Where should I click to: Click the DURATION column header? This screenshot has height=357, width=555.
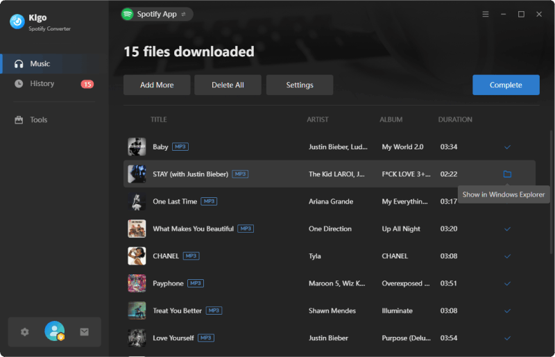tap(455, 119)
